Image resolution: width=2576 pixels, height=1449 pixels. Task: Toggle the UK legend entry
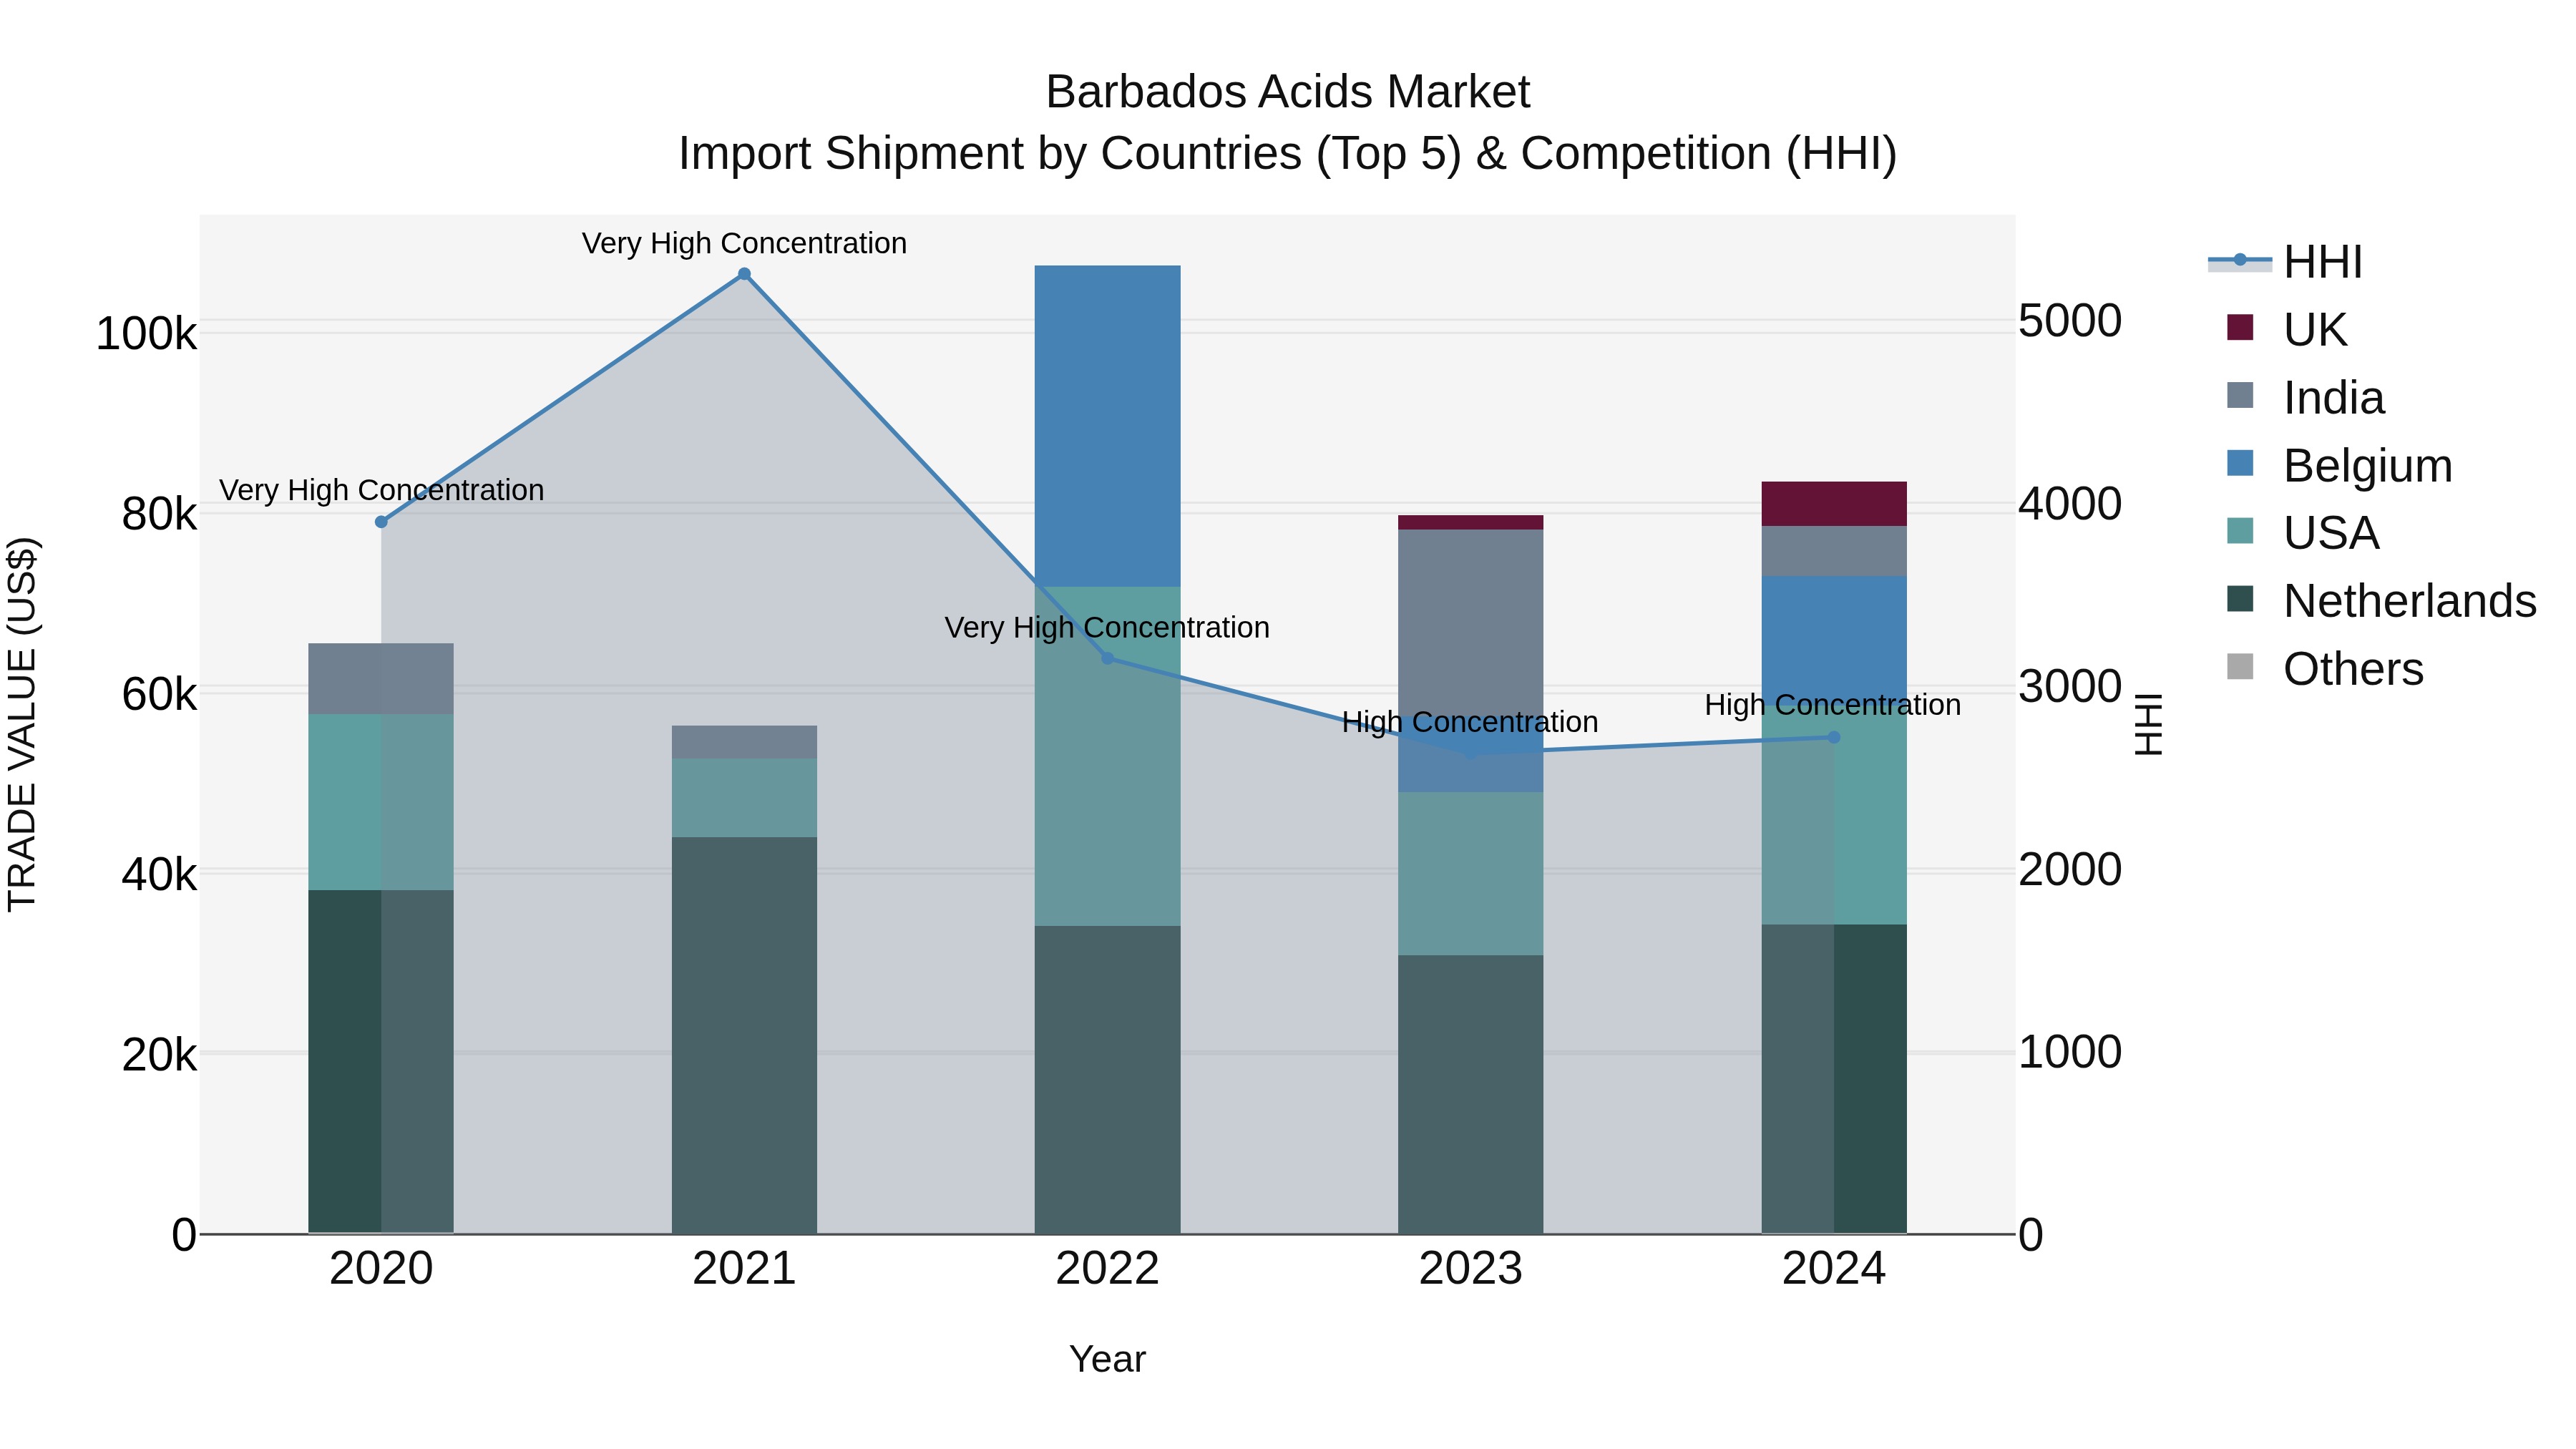point(2286,329)
